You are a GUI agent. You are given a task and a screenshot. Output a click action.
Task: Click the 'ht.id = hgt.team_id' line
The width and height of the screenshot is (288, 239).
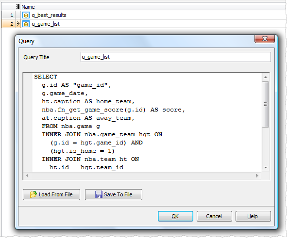coord(86,168)
